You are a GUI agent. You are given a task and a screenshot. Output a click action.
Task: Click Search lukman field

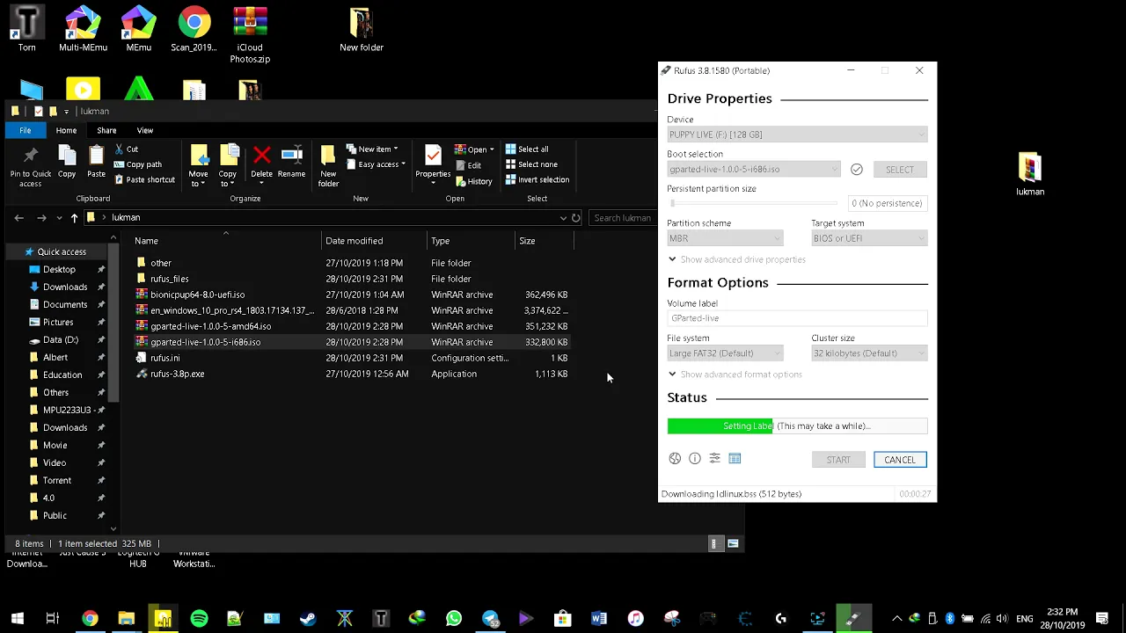(622, 217)
